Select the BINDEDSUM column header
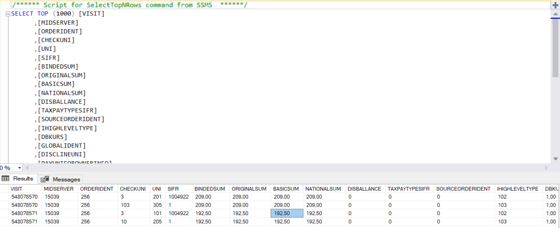The image size is (560, 232). (x=211, y=189)
